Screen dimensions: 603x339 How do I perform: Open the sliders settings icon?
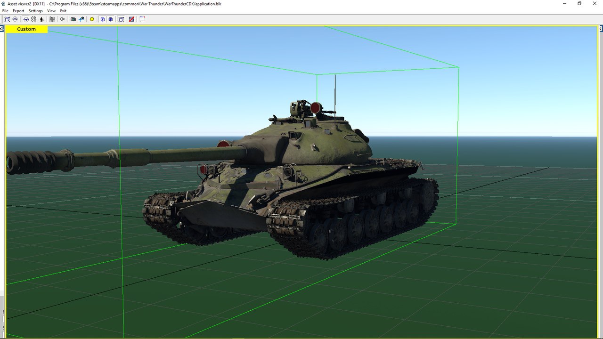pos(52,19)
